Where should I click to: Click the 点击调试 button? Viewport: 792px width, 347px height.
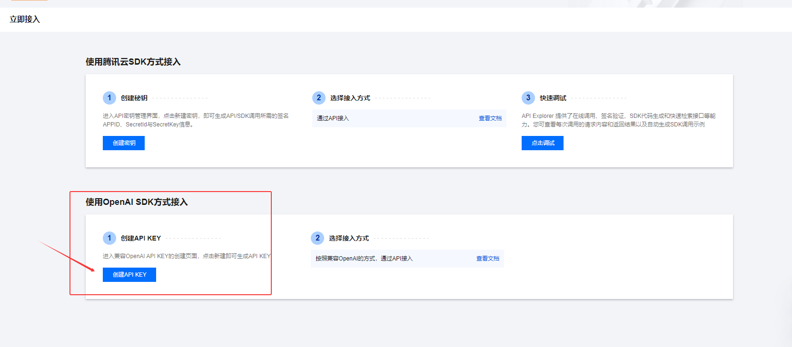click(543, 143)
